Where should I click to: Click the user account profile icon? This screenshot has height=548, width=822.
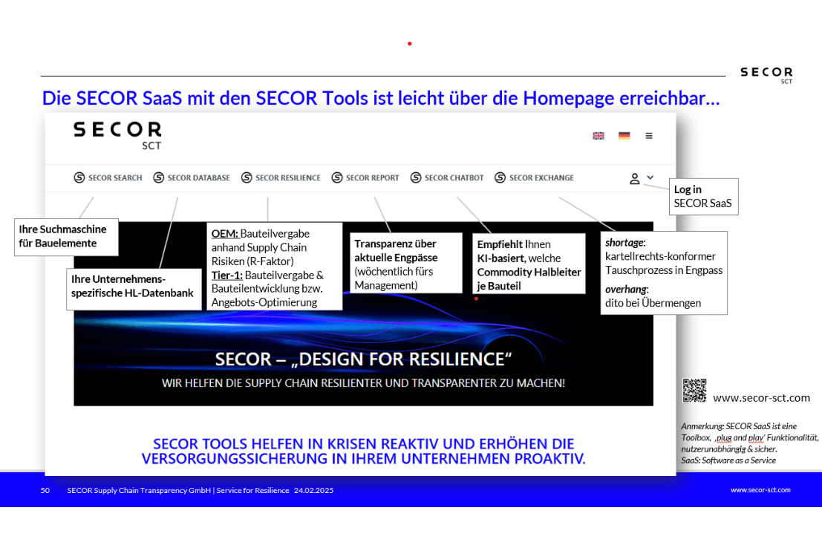coord(635,178)
